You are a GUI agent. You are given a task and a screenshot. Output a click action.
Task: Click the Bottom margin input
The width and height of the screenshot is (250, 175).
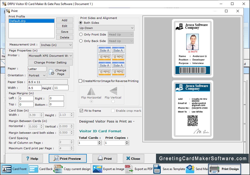(56, 104)
